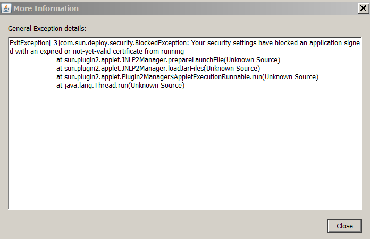Image resolution: width=370 pixels, height=239 pixels.
Task: Select the General Exception details label
Action: click(47, 29)
